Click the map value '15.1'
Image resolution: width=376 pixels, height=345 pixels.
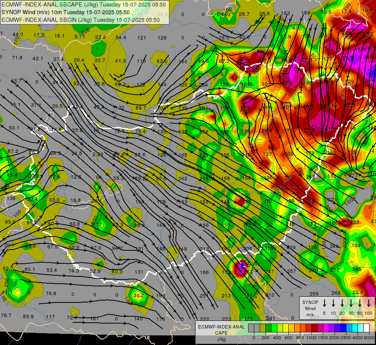(x=15, y=105)
